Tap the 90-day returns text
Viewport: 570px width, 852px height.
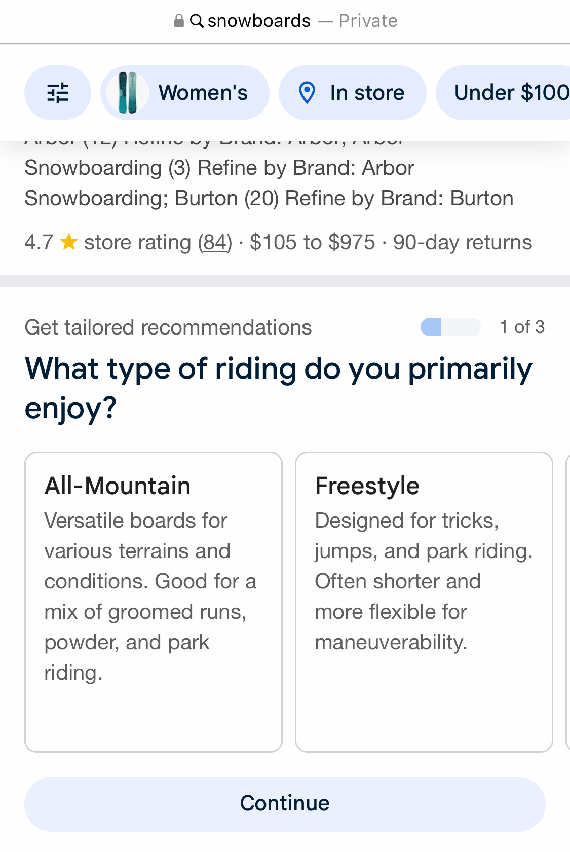[x=462, y=242]
